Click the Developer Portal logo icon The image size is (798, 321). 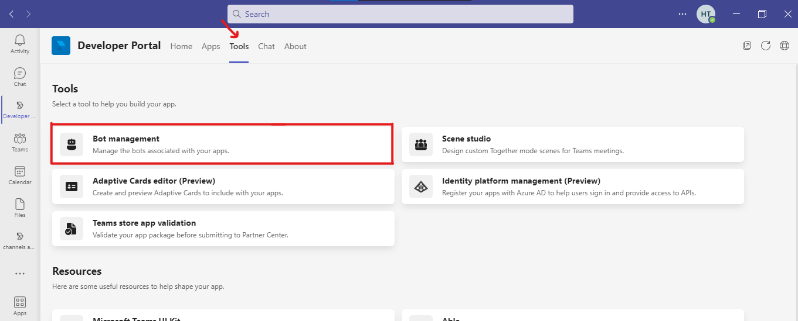[x=61, y=46]
